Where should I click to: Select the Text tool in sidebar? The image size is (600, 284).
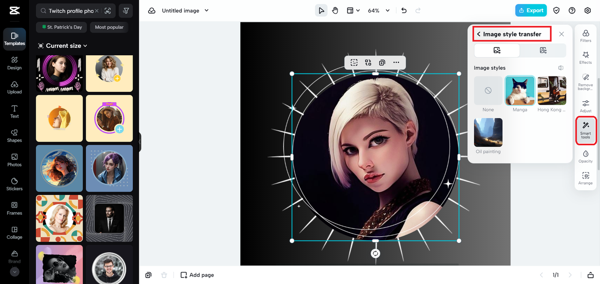point(14,112)
